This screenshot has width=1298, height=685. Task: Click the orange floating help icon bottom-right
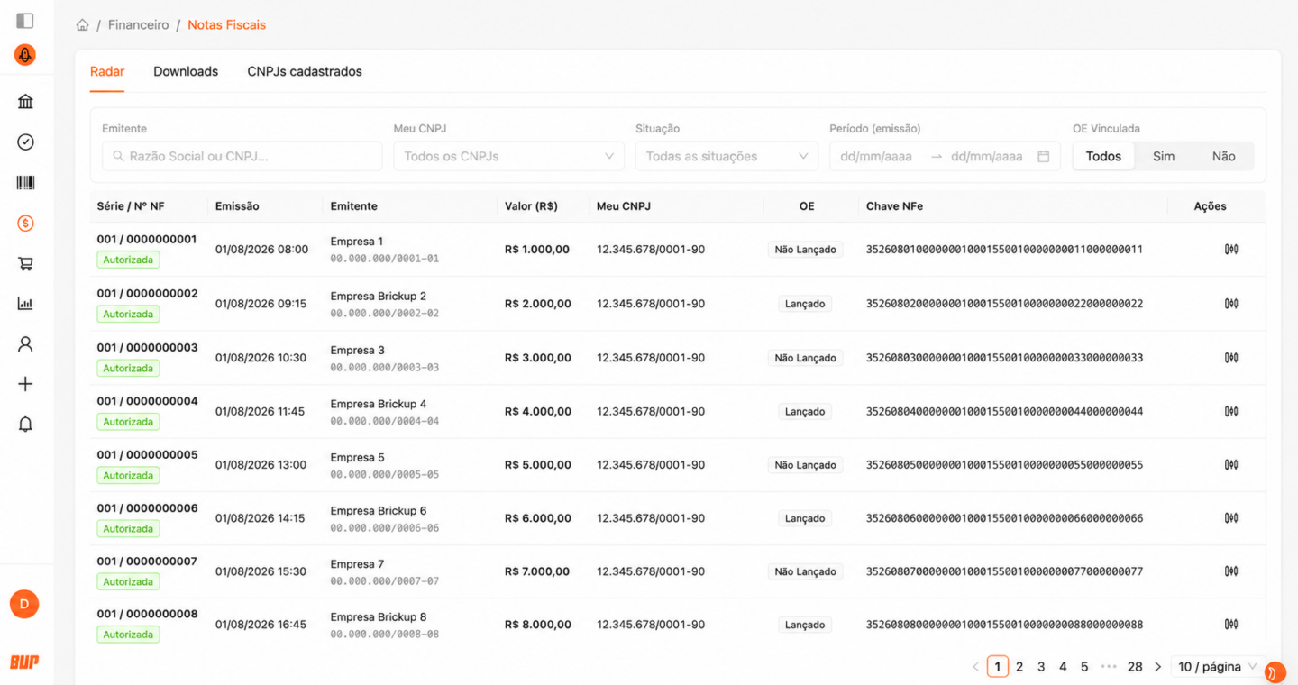click(x=1275, y=672)
